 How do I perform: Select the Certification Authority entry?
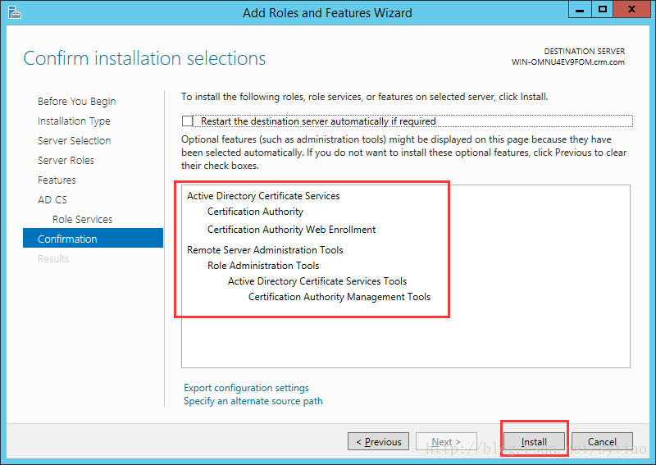255,212
